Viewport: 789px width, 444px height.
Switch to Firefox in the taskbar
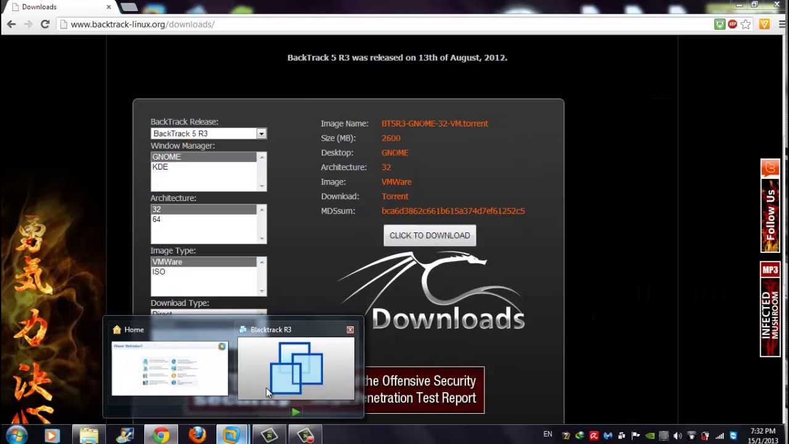197,435
